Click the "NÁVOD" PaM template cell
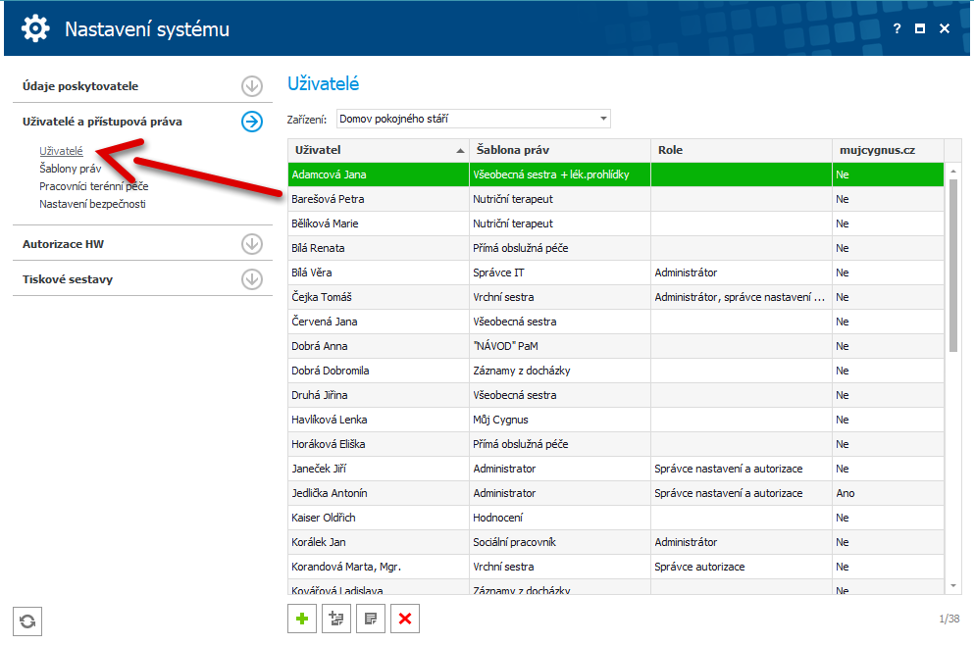 tap(560, 346)
